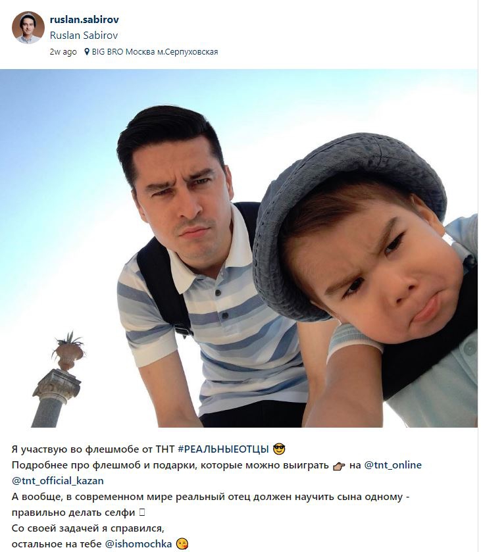Viewport: 481px width, 552px height.
Task: Click the Ruslan Sabirov display name
Action: point(84,36)
